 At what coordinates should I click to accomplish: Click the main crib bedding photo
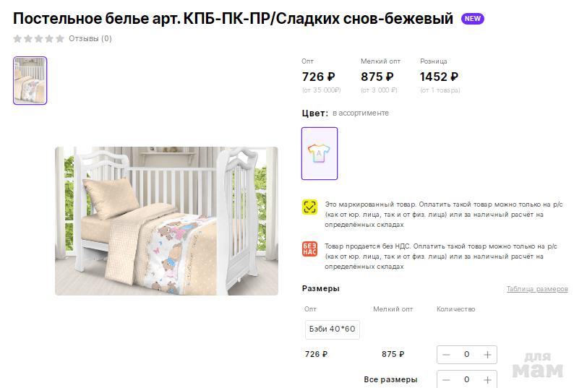(166, 220)
